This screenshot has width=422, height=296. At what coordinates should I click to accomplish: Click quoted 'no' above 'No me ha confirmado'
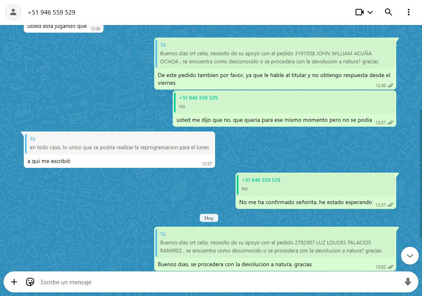[x=316, y=184]
